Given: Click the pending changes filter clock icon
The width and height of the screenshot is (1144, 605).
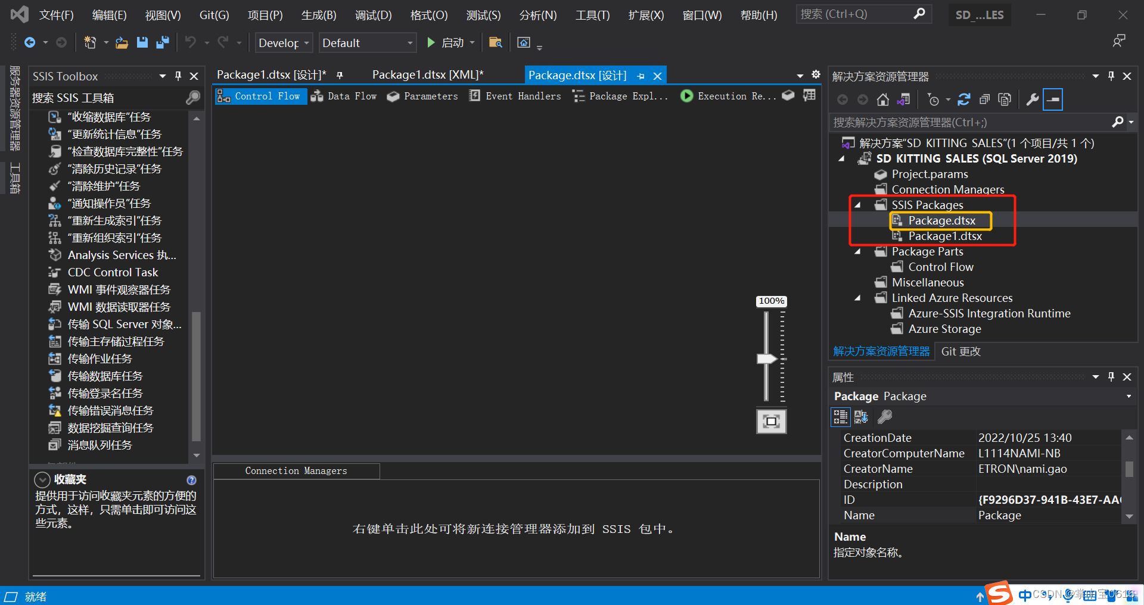Looking at the screenshot, I should [934, 99].
